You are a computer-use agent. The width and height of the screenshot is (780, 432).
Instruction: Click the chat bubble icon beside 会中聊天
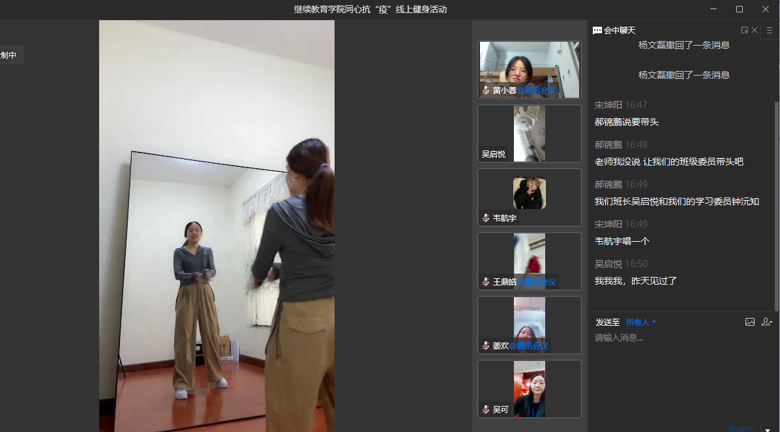click(597, 31)
